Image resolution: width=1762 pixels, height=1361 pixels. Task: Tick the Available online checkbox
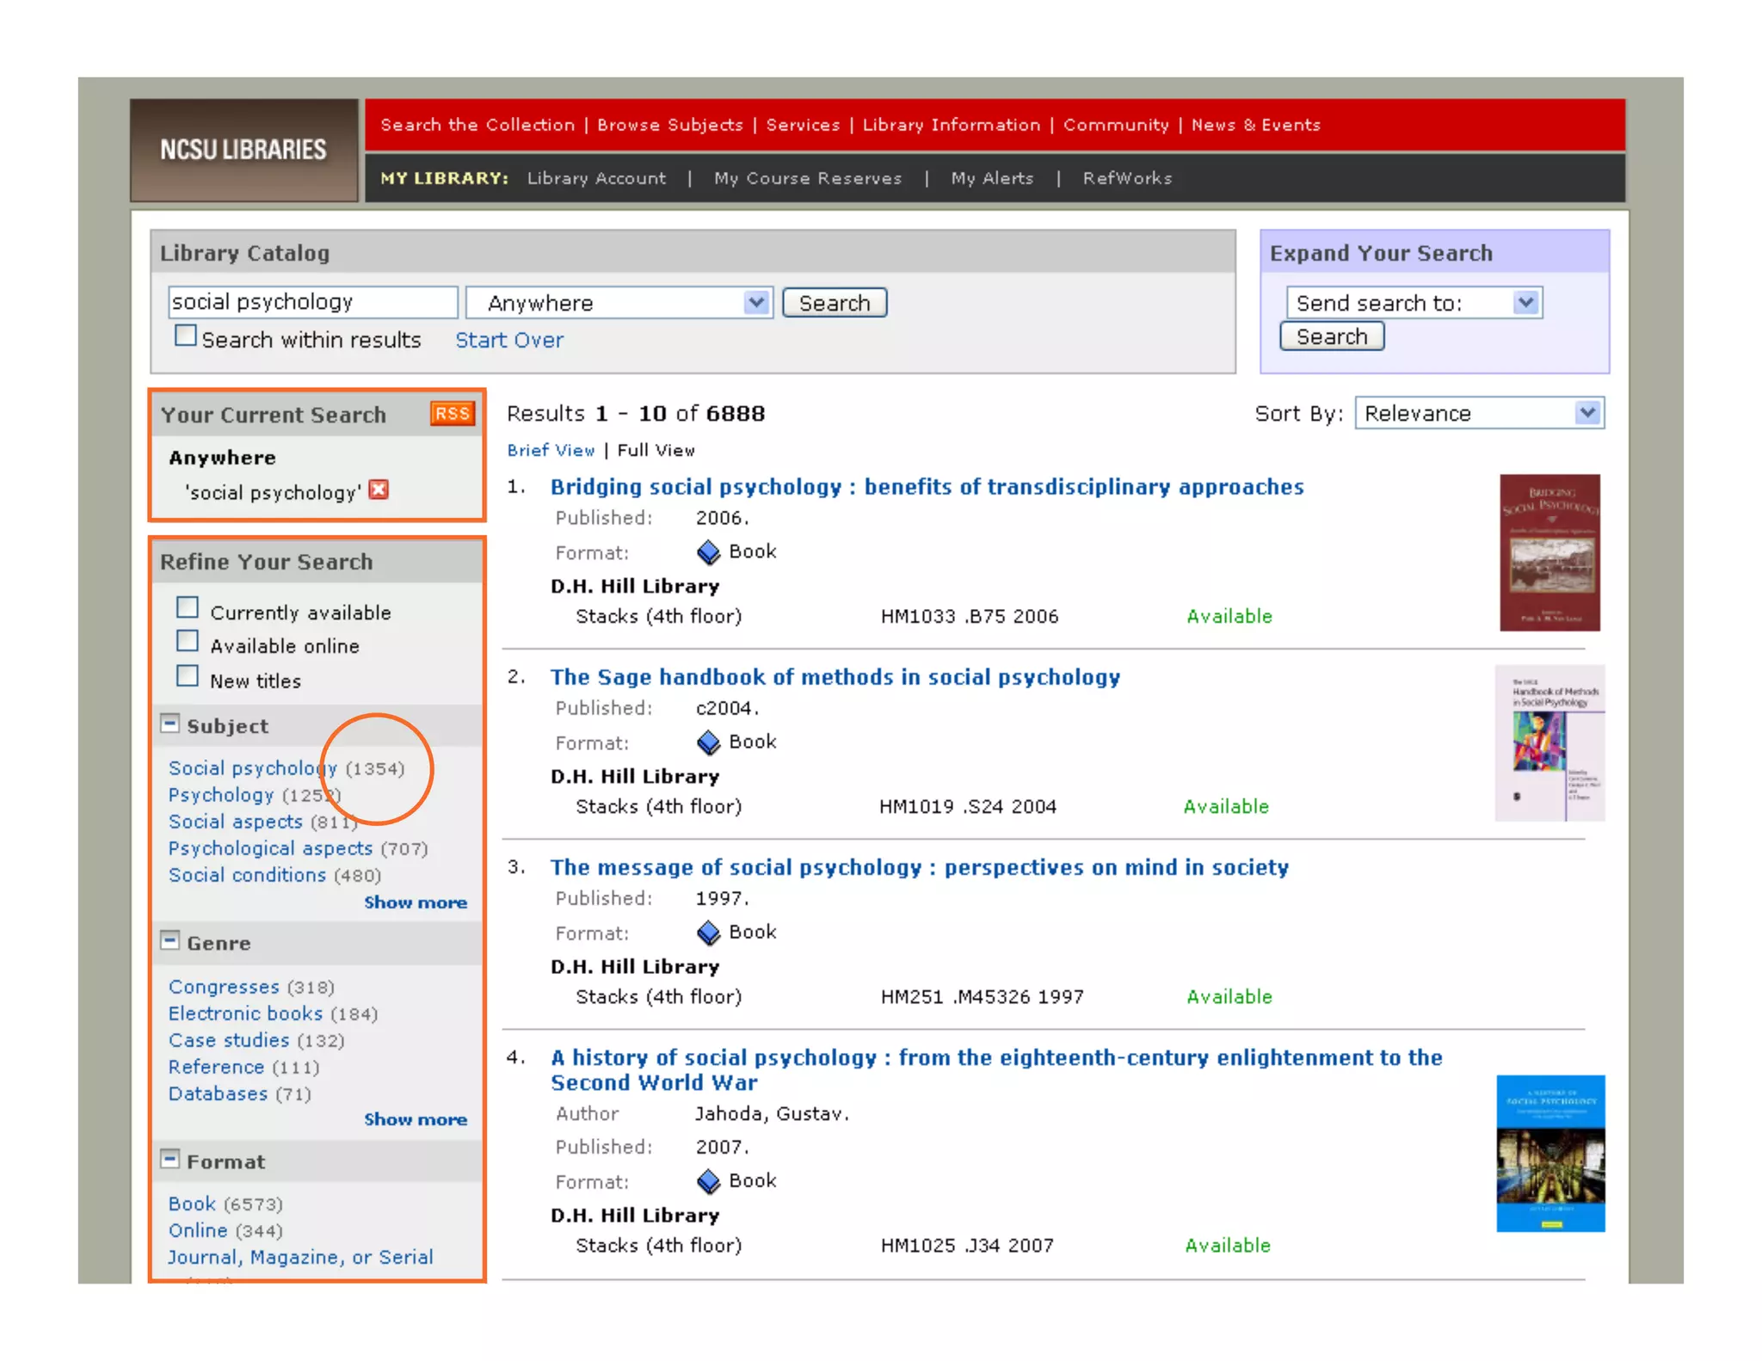coord(188,642)
